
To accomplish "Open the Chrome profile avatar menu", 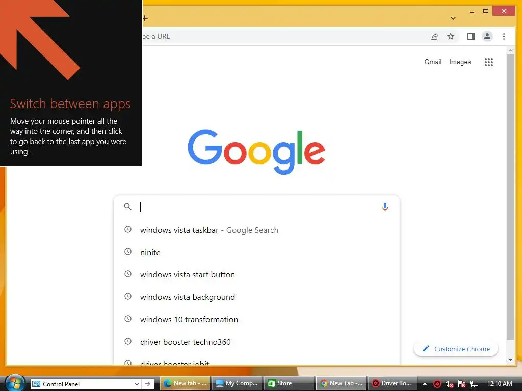I will [x=487, y=36].
